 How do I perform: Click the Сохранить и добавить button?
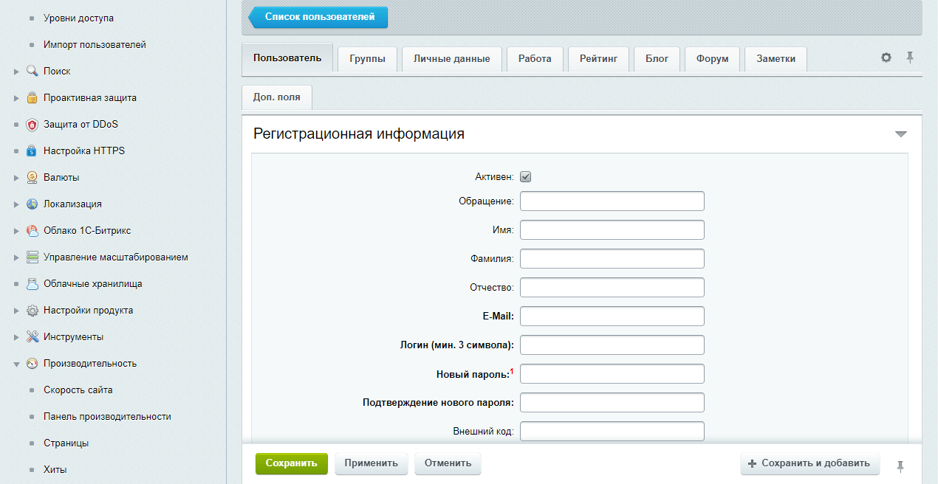point(810,463)
